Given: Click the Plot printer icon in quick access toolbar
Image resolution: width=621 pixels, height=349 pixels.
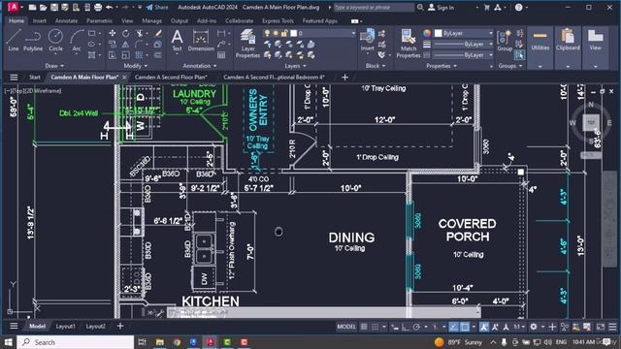Looking at the screenshot, I should [x=98, y=7].
